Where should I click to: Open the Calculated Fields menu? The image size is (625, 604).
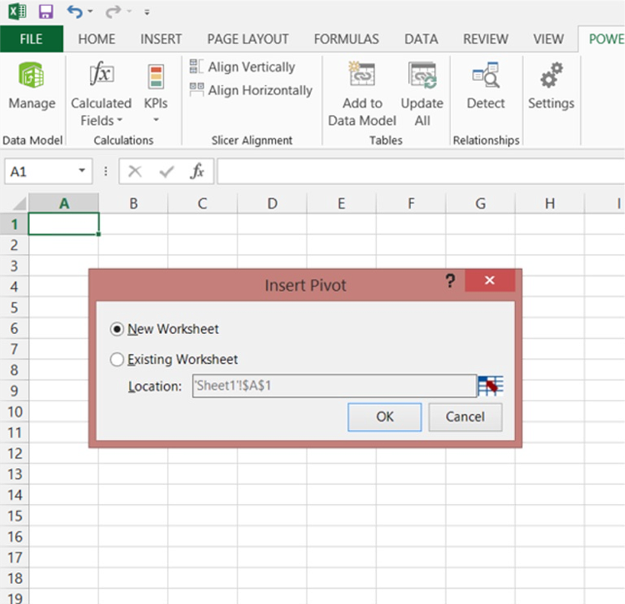pos(101,93)
